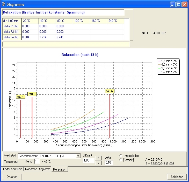189x182 pixels.
Task: Focus the d-Draht text field
Action: pyautogui.click(x=89, y=161)
